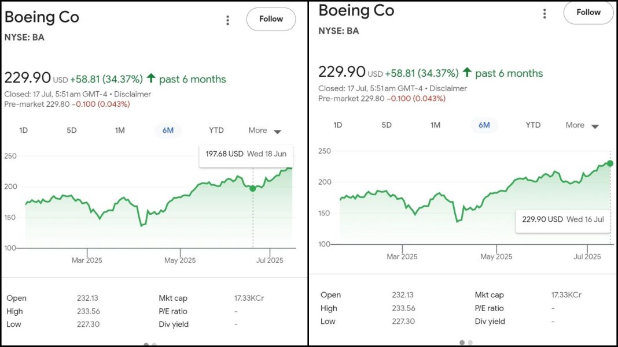Expand the More dropdown in left panel

coord(264,130)
